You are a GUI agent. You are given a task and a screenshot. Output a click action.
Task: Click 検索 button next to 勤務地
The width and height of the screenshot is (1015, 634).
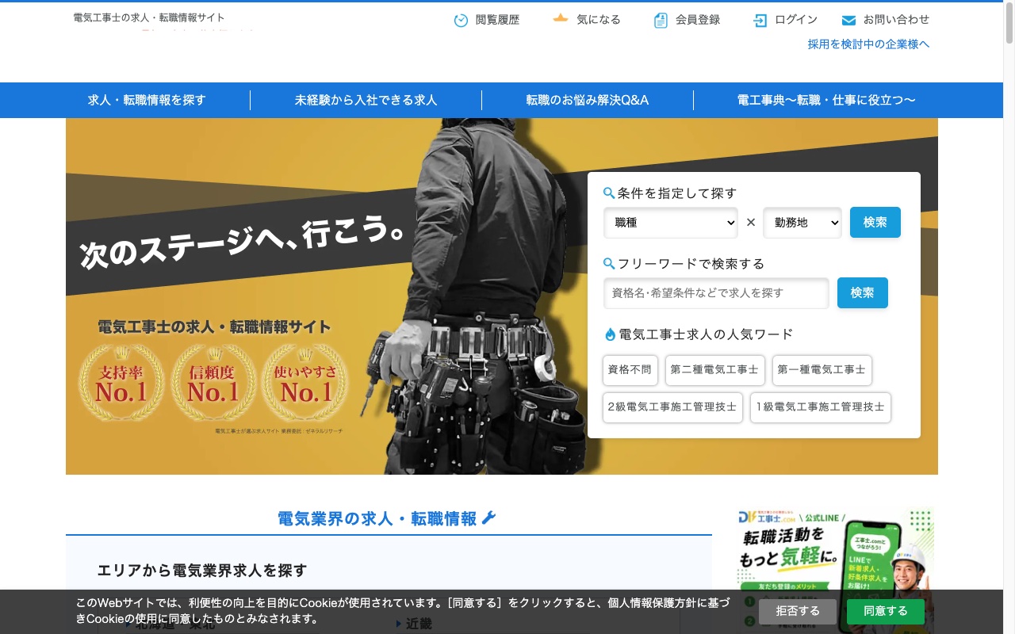pos(875,223)
